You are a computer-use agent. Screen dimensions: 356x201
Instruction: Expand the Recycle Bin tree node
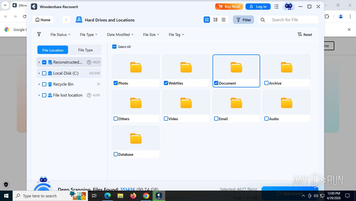pos(39,84)
